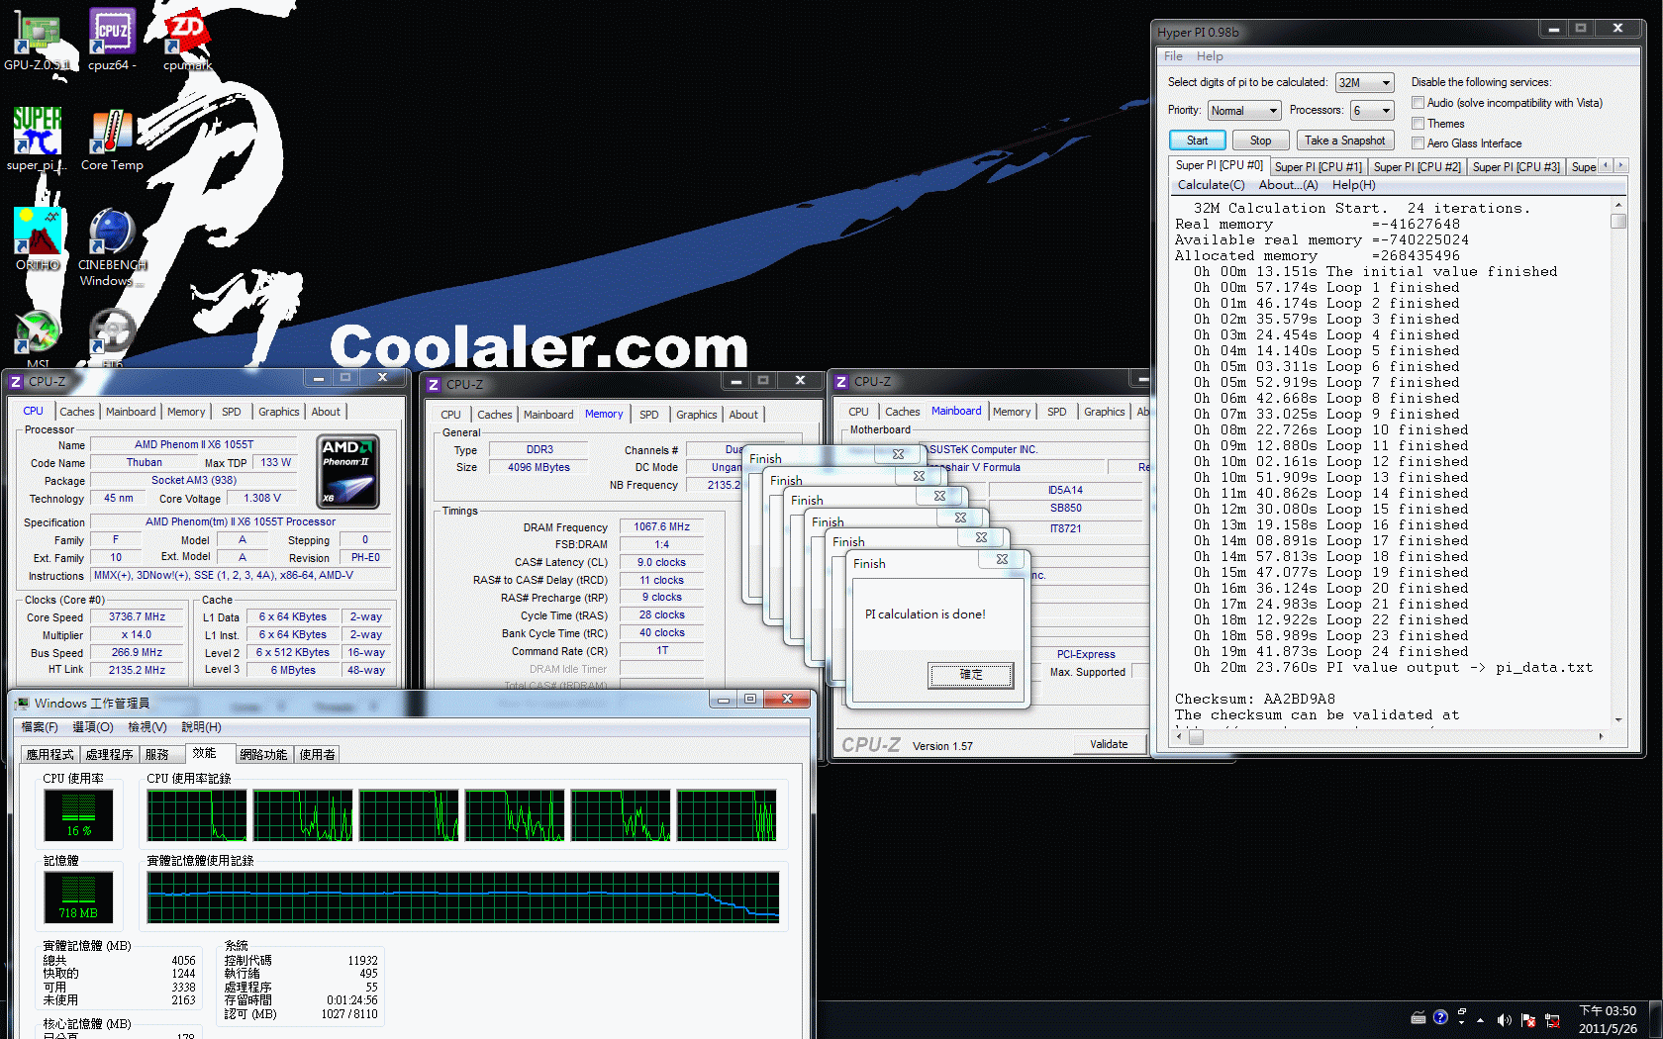Click Show desktop button at taskbar end
Screen dimensions: 1663x1039
(x=1655, y=1019)
